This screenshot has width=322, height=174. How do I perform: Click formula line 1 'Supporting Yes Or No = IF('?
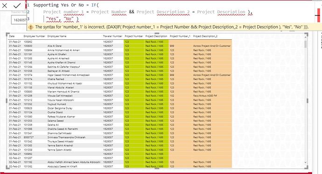pos(66,5)
